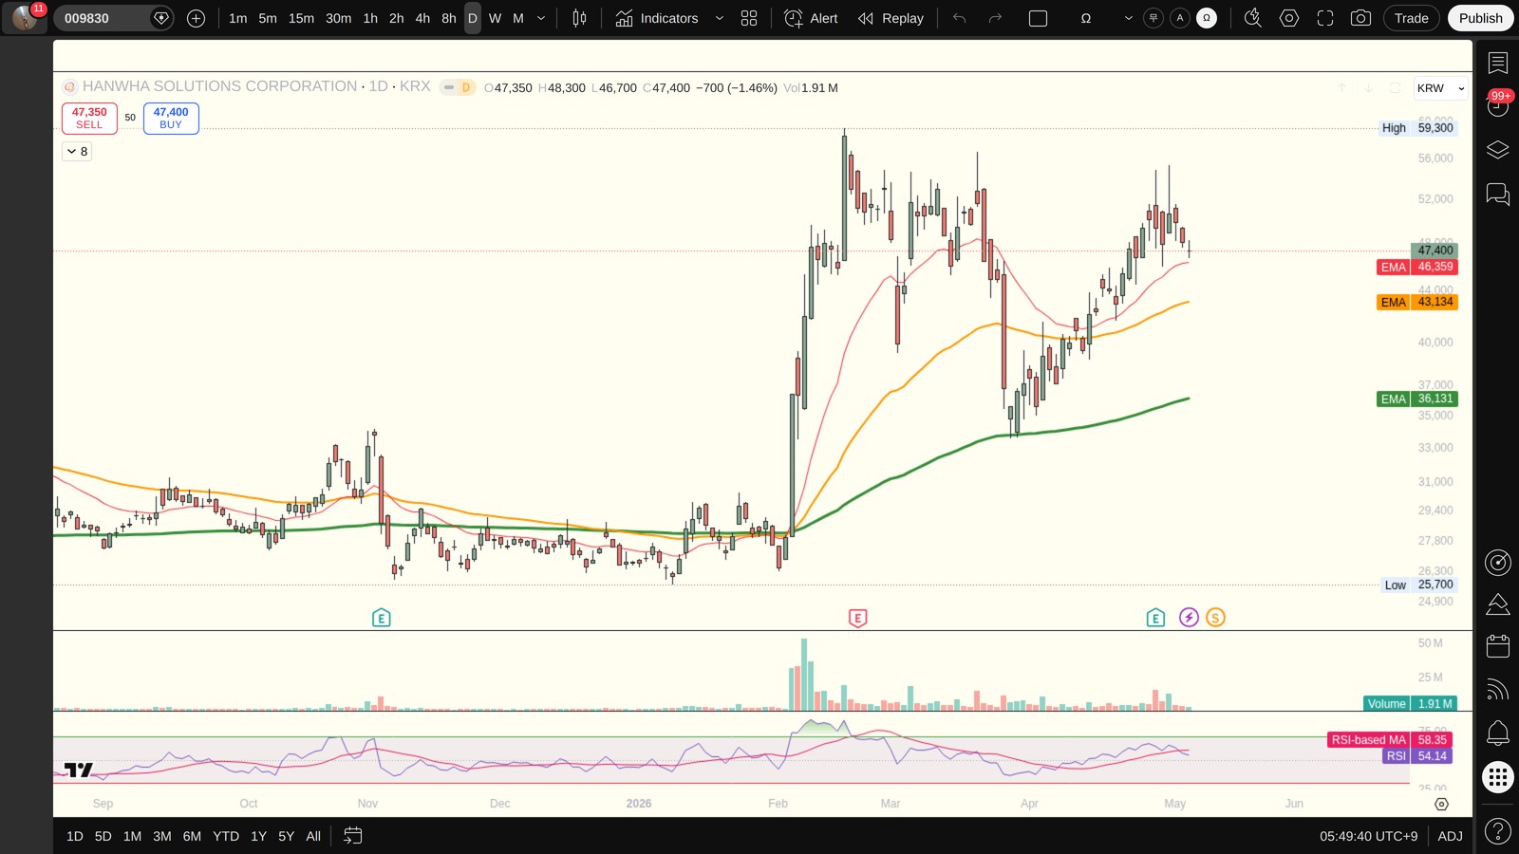This screenshot has width=1519, height=854.
Task: Click the redo arrow
Action: point(995,18)
